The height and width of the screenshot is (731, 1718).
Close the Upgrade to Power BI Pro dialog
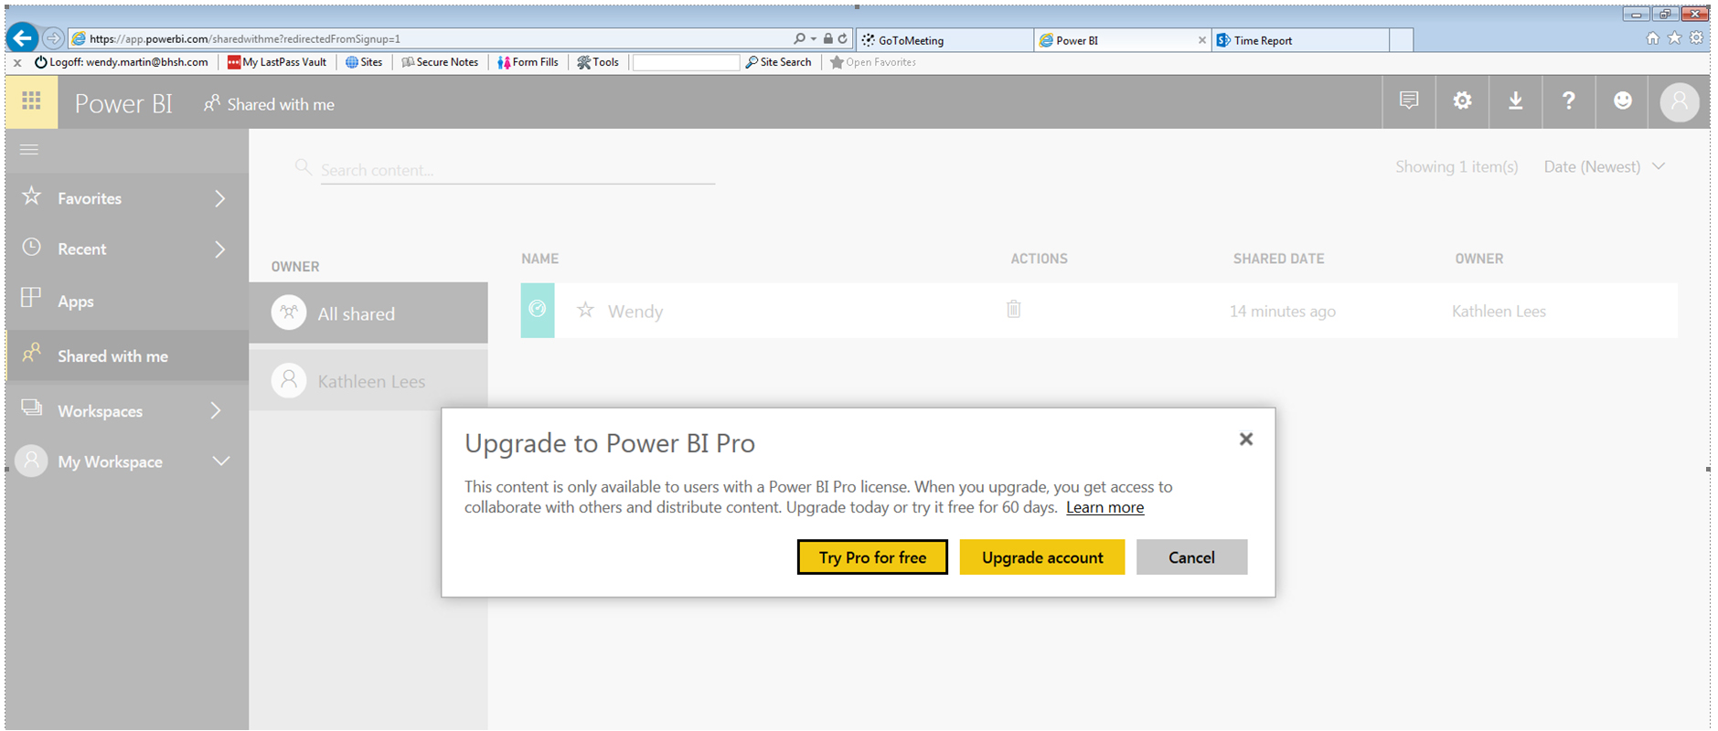1246,440
